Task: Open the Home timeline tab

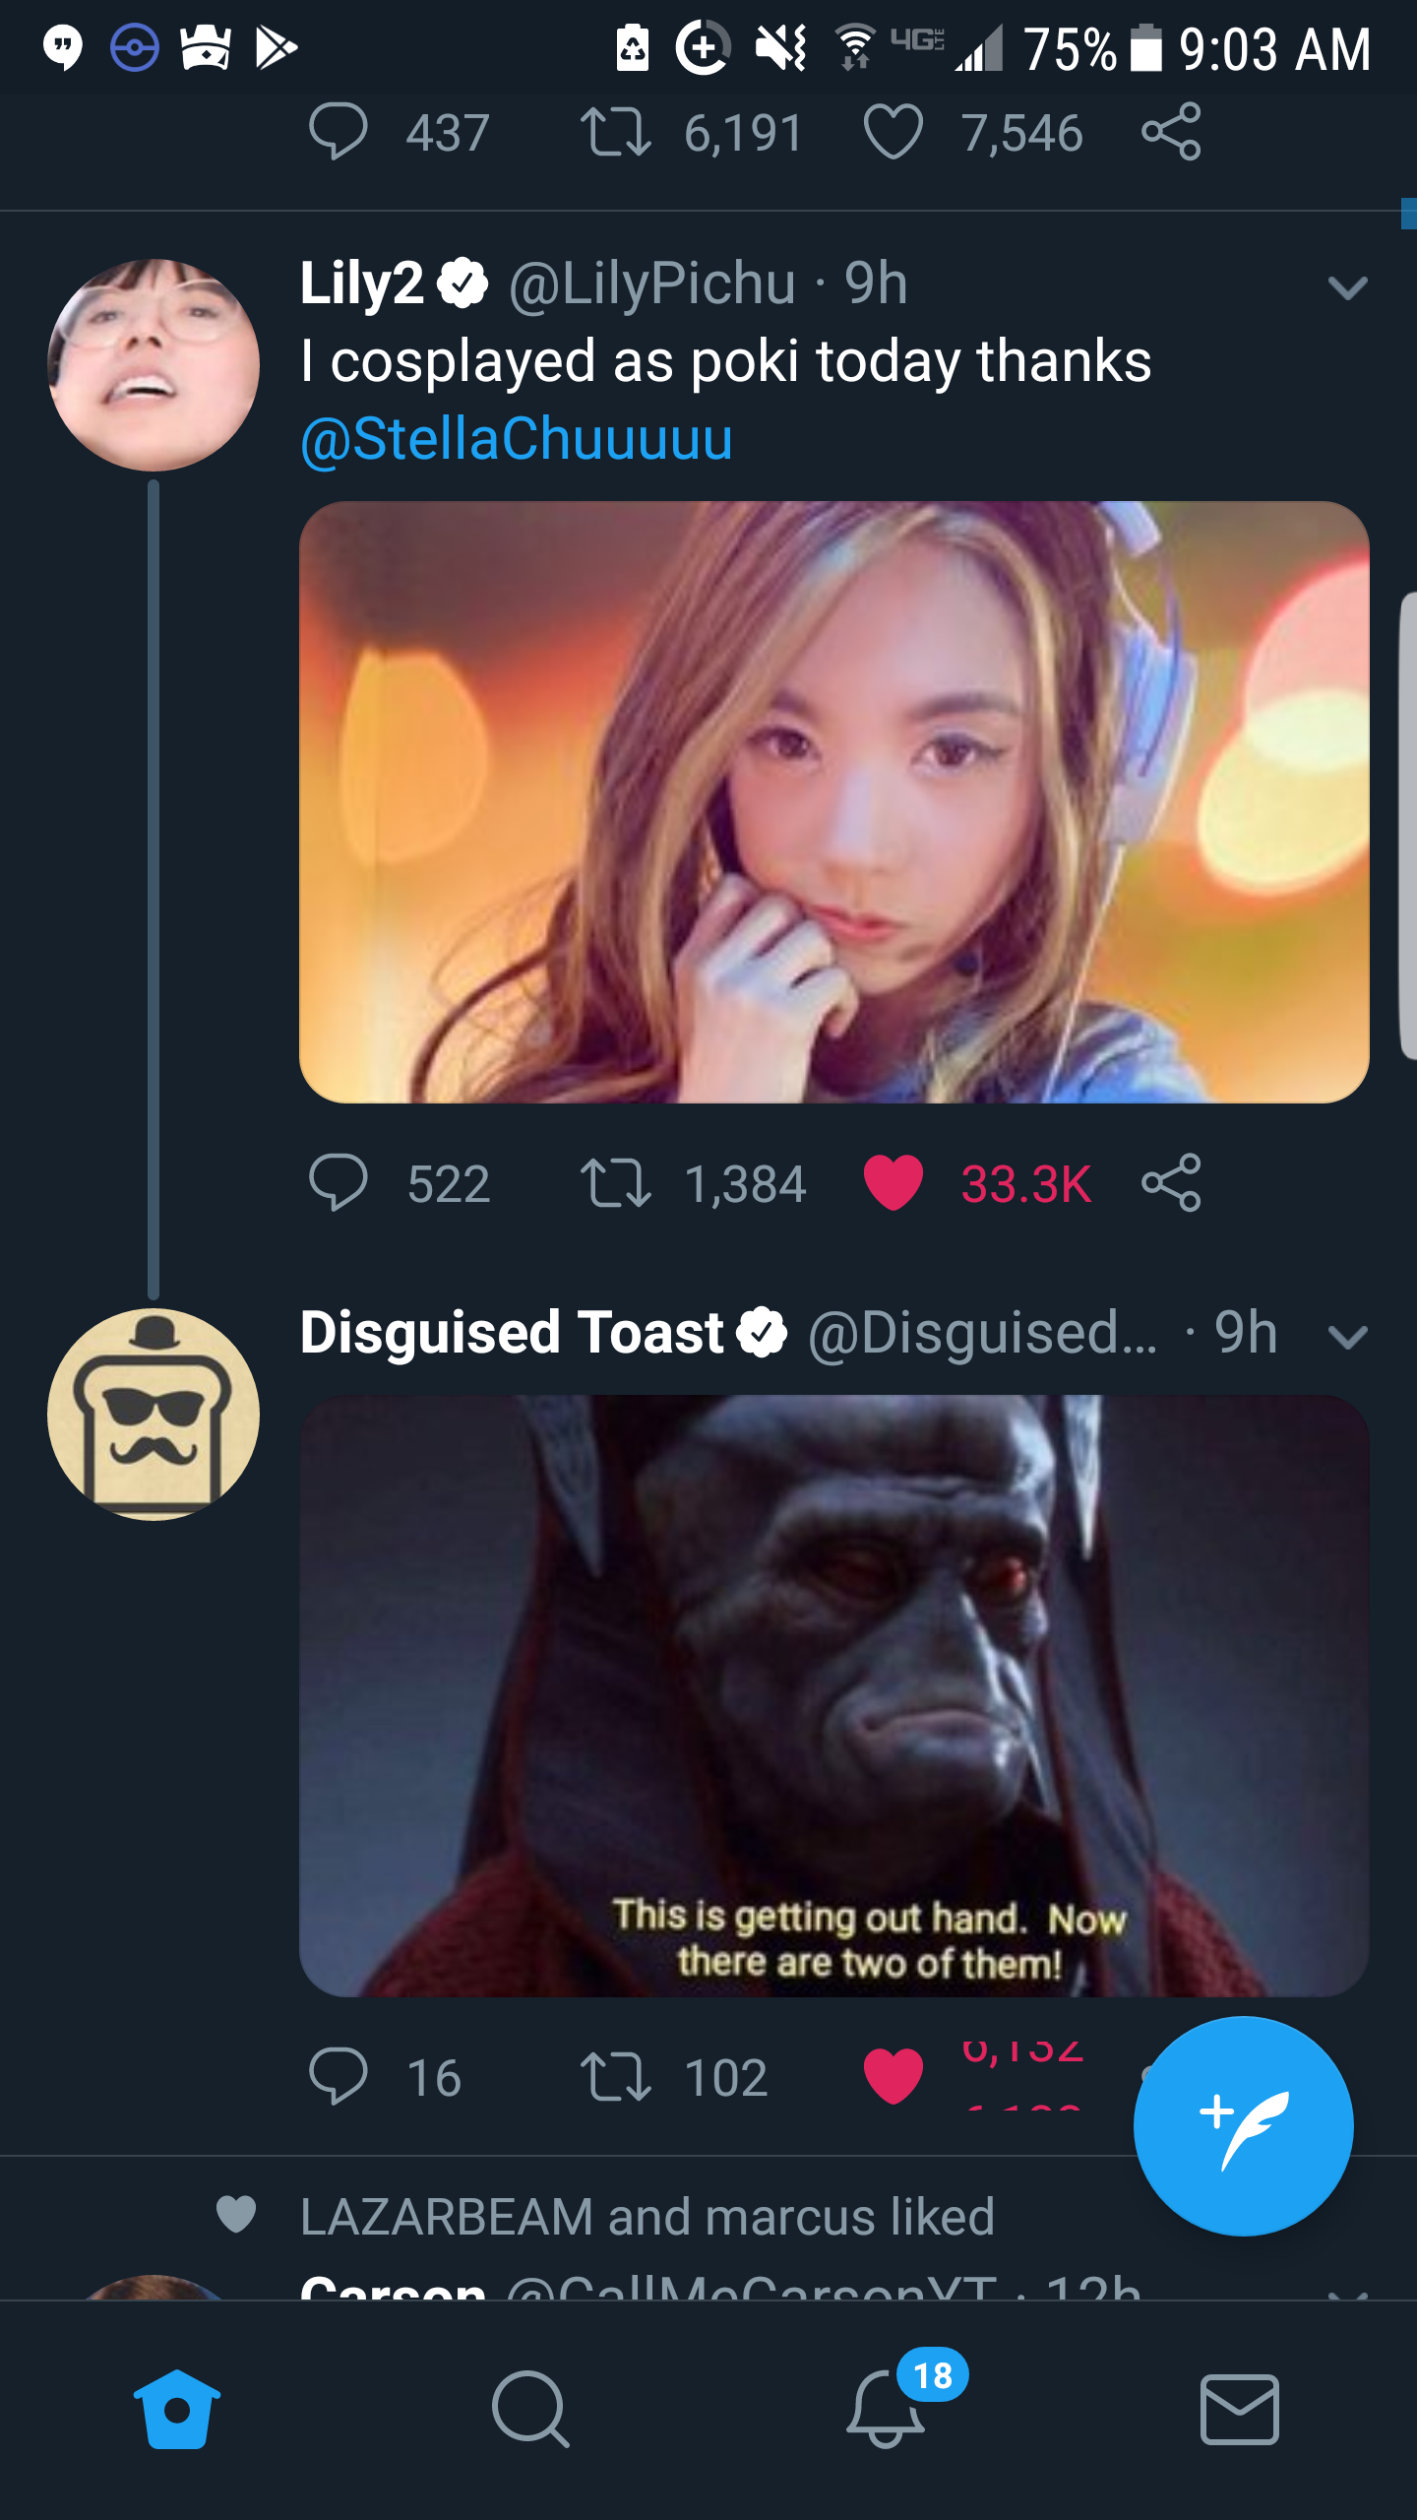Action: pos(177,2409)
